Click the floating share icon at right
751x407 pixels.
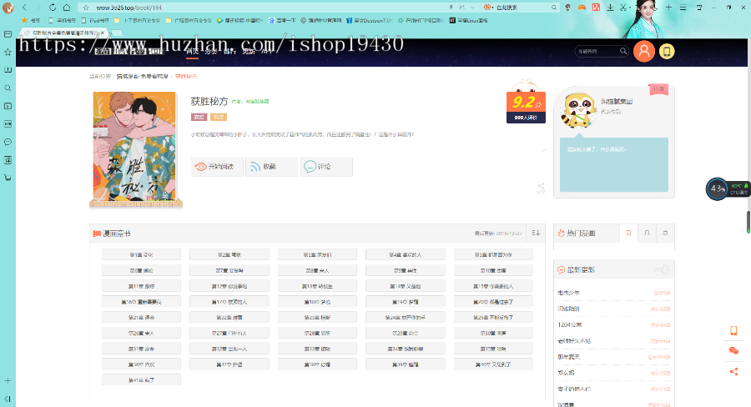pyautogui.click(x=733, y=372)
